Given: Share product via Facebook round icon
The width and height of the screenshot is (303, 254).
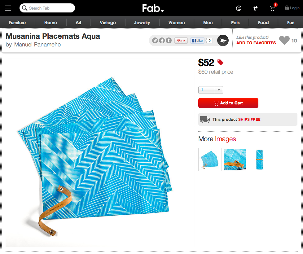Looking at the screenshot, I should [x=162, y=40].
